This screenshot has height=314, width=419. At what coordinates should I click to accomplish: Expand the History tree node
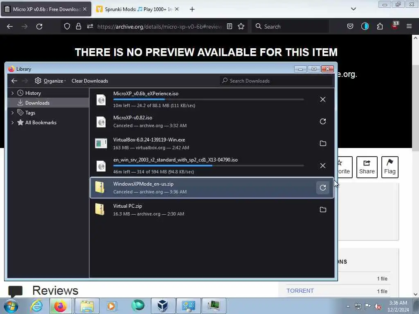13,93
